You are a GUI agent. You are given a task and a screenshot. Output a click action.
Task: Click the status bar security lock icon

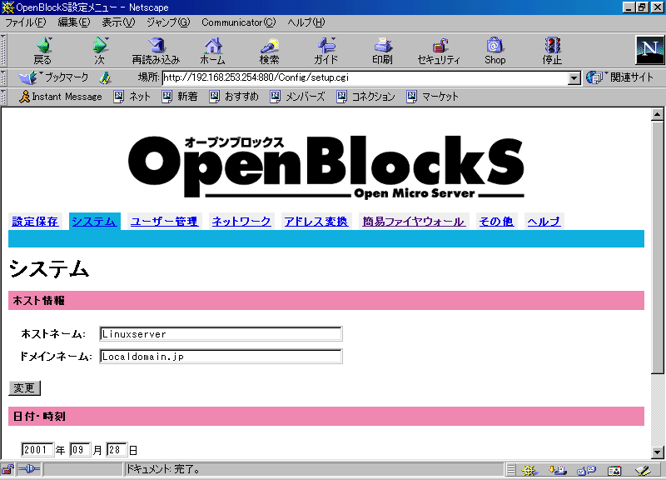tap(7, 470)
